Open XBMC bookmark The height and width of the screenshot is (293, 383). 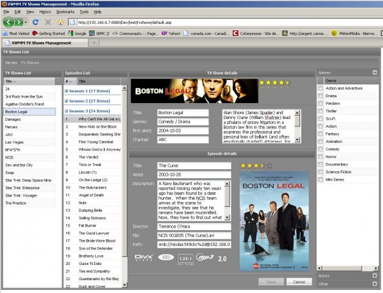[99, 34]
